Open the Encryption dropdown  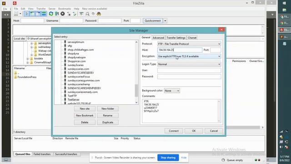tap(189, 56)
